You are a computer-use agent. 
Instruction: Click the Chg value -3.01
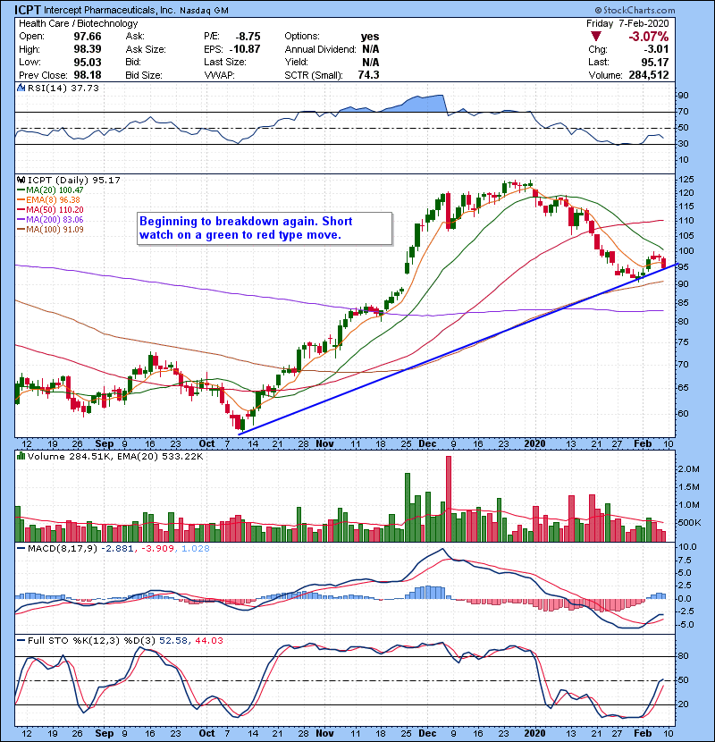tap(656, 49)
